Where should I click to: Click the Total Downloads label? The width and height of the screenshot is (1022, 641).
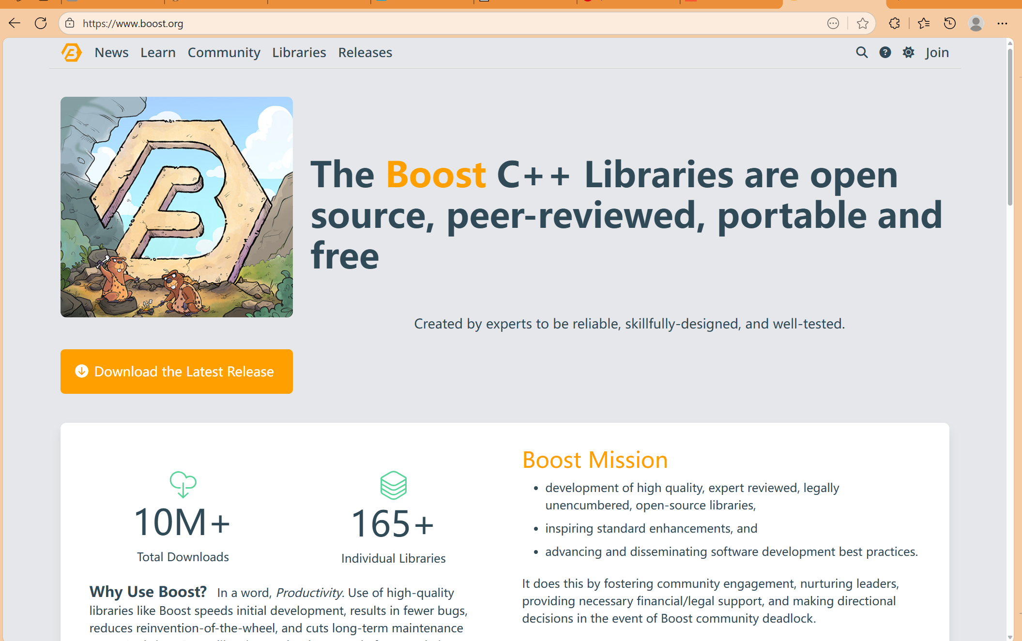[183, 557]
